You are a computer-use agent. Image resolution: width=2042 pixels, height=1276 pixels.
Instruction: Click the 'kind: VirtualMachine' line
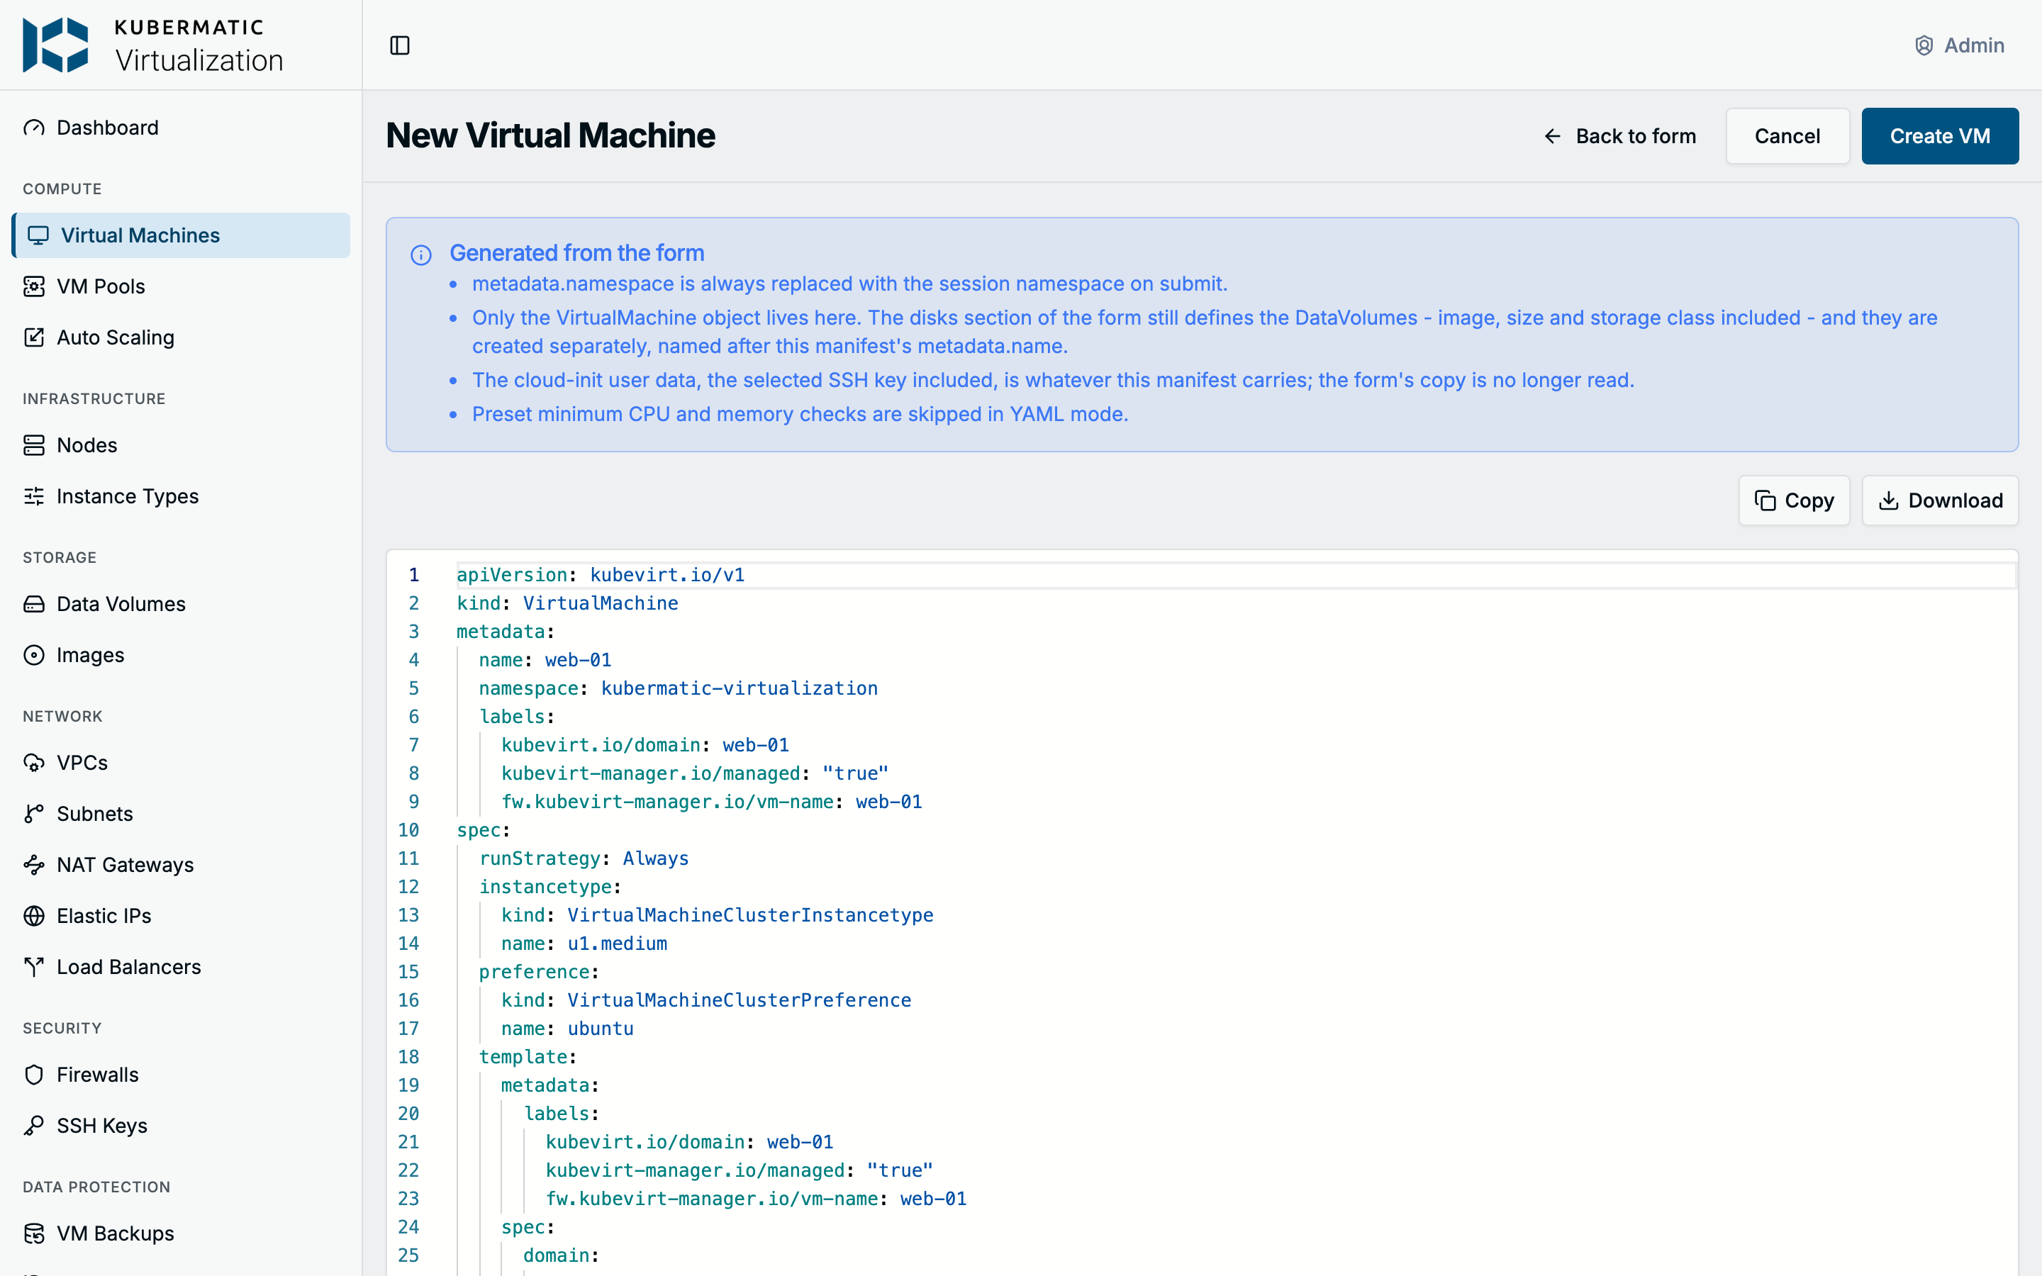pos(567,603)
